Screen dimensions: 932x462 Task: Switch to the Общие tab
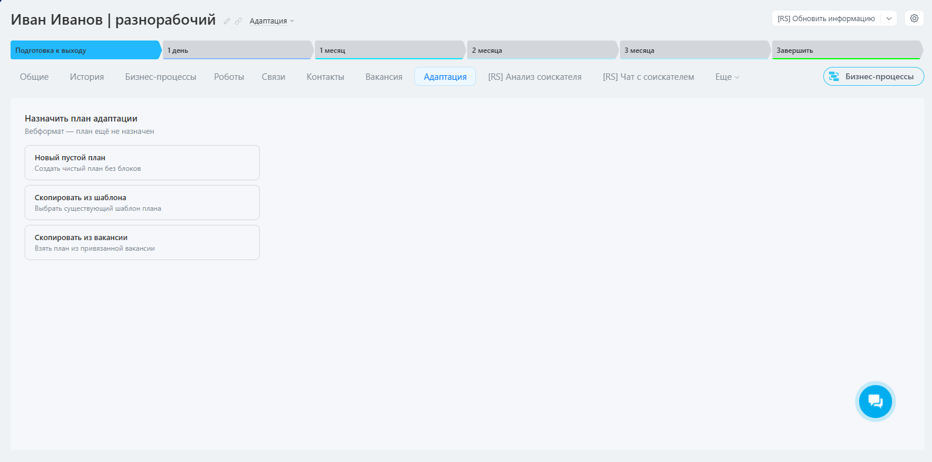coord(34,77)
